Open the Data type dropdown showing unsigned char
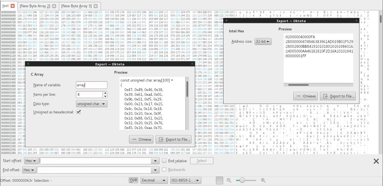Image resolution: width=383 pixels, height=186 pixels. (92, 104)
